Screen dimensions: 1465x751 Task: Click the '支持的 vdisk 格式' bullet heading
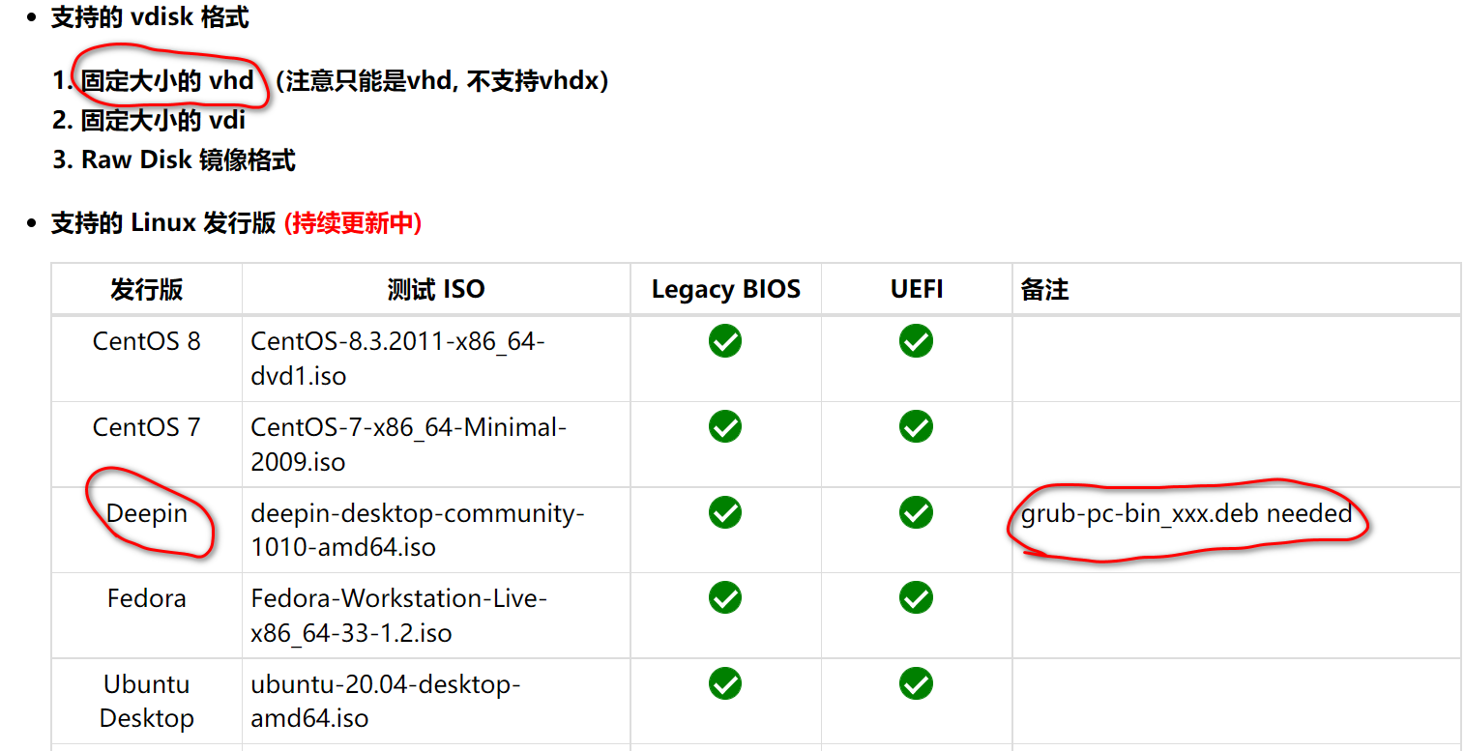(150, 17)
